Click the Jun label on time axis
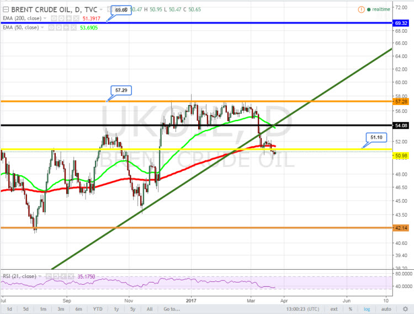Viewport: 414px width, 314px height. tap(347, 301)
